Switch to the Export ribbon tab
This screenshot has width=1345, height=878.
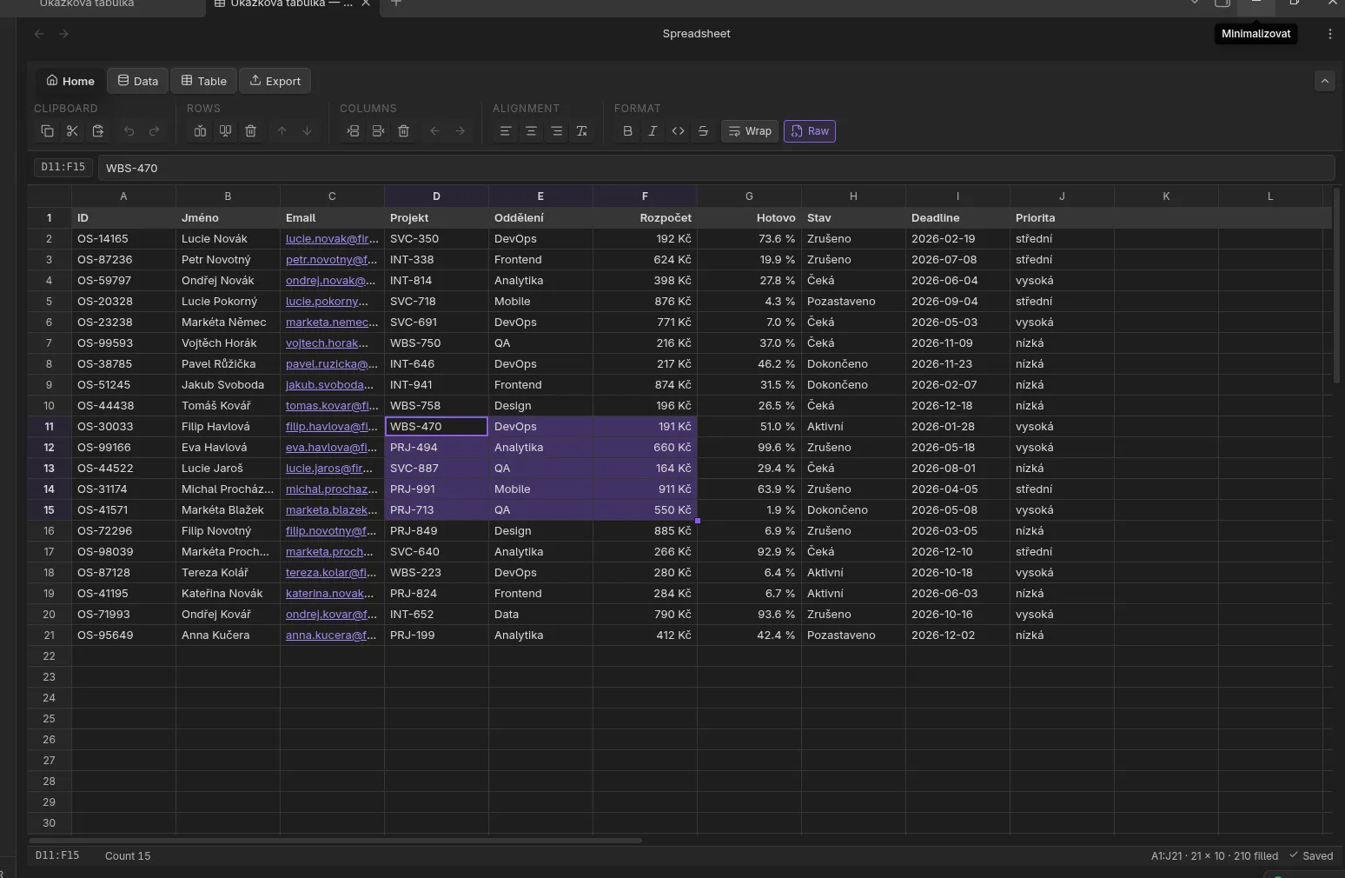(x=275, y=81)
